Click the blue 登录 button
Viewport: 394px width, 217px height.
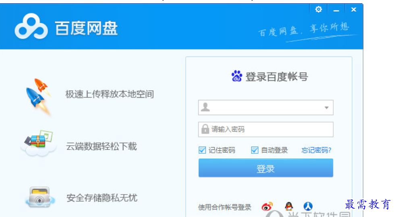pyautogui.click(x=265, y=168)
